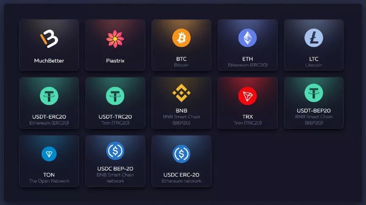The image size is (366, 205).
Task: Select the USDT-ERC20 Tether icon
Action: (x=49, y=96)
